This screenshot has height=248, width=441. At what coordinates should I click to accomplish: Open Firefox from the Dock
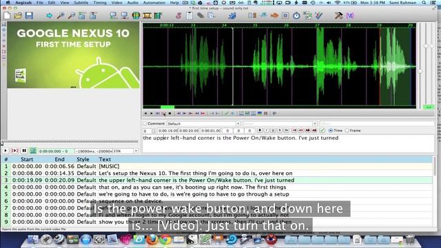pos(152,239)
